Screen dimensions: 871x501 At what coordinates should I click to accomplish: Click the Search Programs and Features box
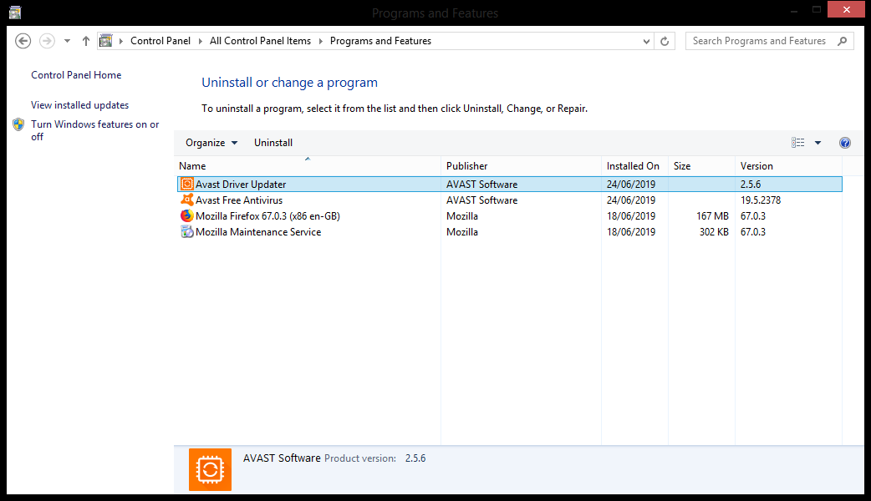(x=759, y=41)
